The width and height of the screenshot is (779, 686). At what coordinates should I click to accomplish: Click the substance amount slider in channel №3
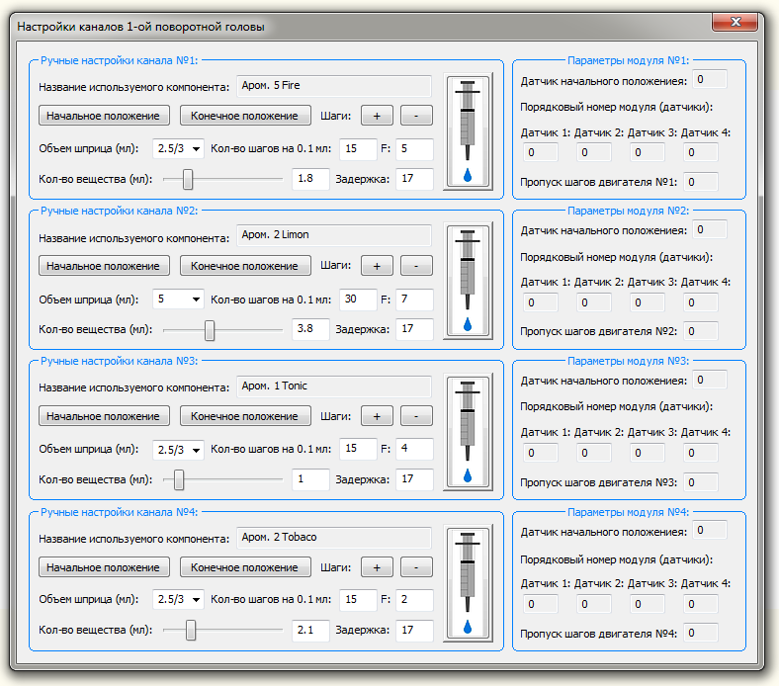222,479
